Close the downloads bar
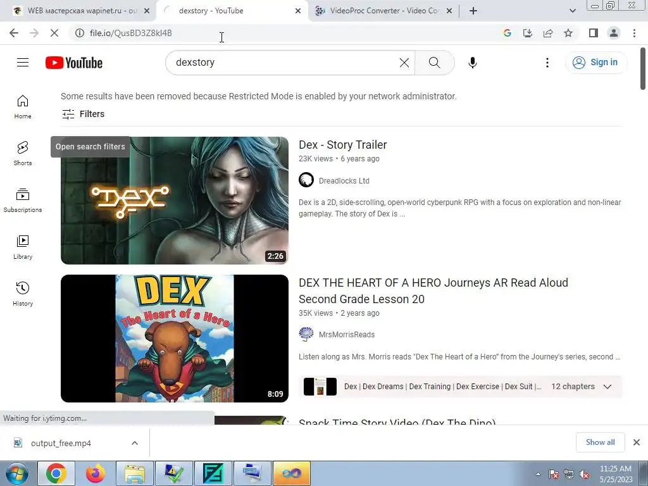Image resolution: width=648 pixels, height=486 pixels. click(637, 442)
